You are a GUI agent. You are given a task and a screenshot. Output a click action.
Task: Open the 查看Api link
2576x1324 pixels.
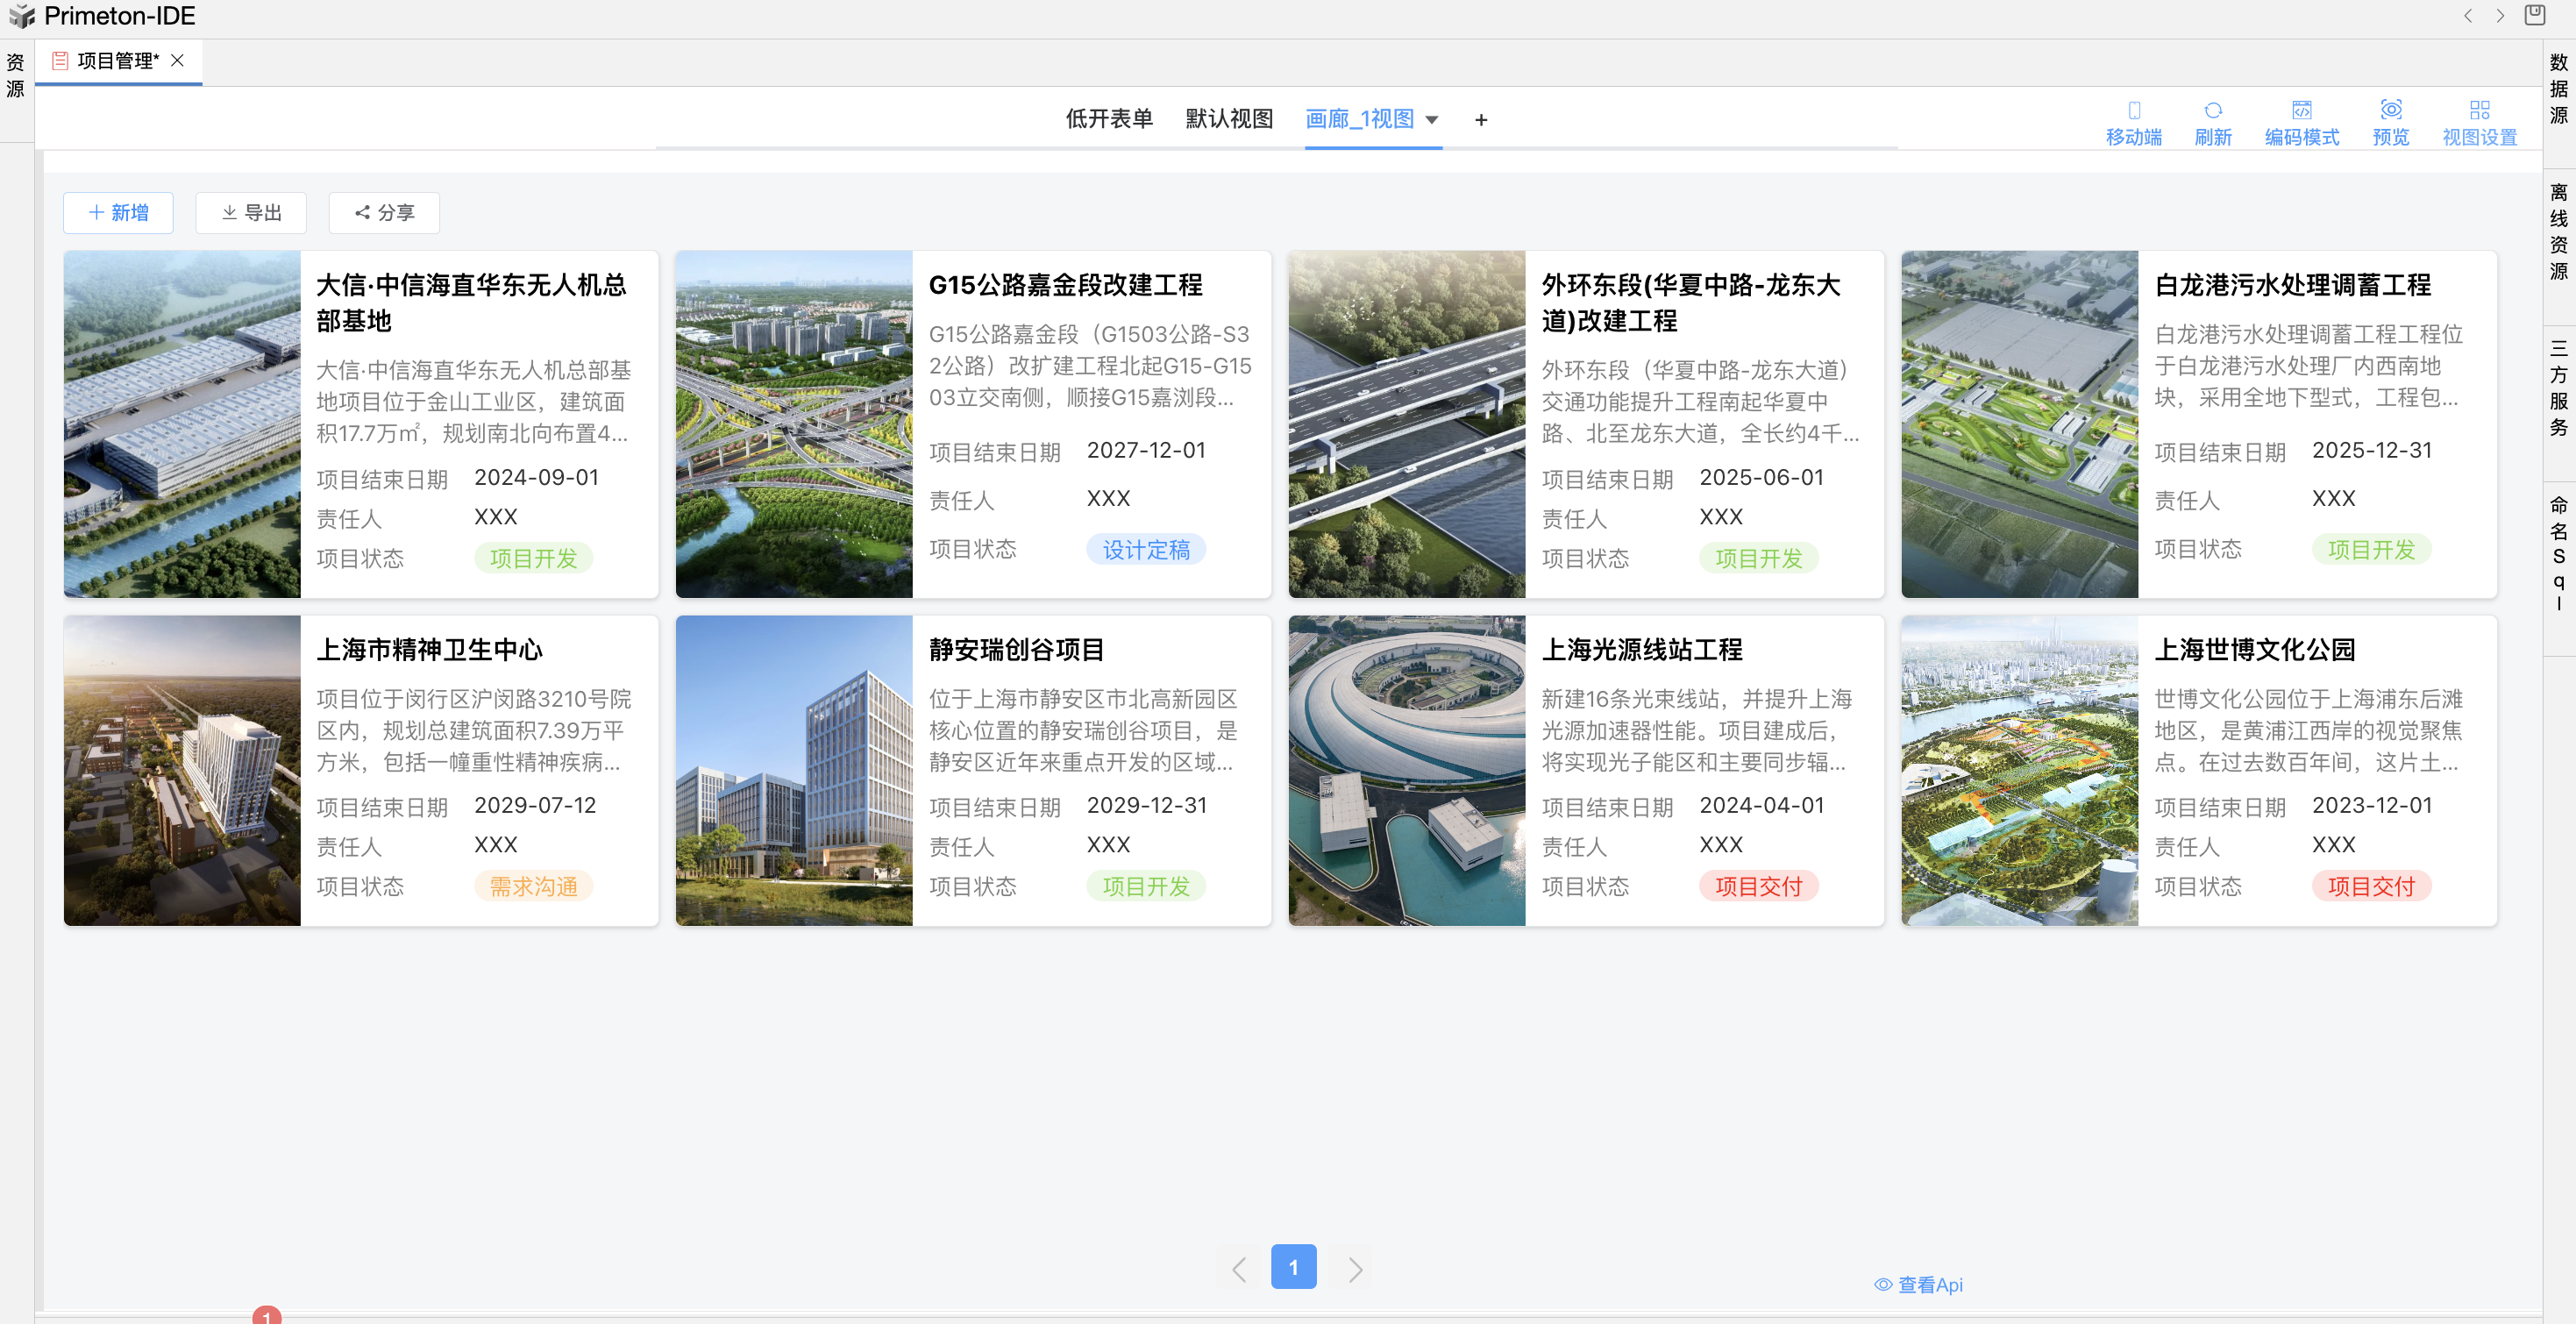(x=1918, y=1285)
